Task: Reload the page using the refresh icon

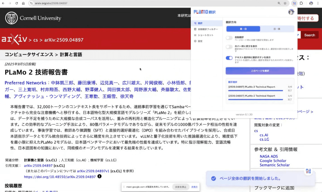Action: pyautogui.click(x=16, y=3)
